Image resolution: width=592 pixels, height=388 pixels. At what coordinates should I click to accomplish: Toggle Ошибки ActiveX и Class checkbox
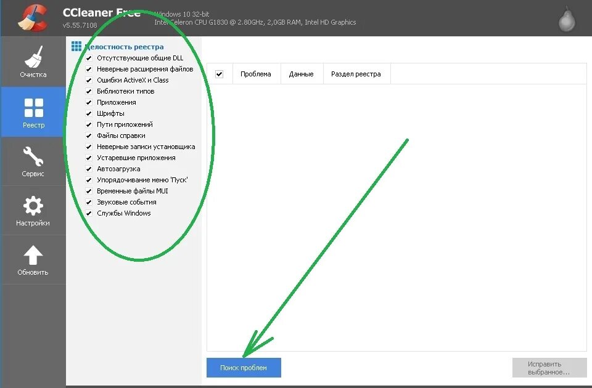tap(89, 80)
